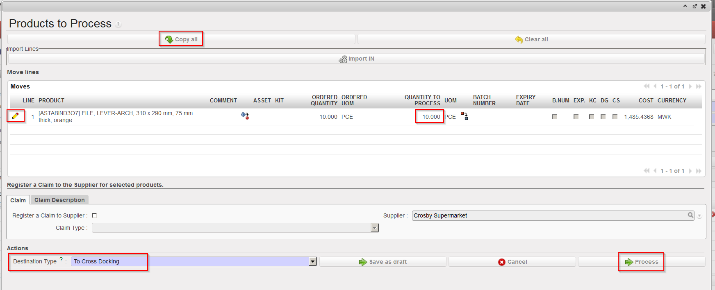Click the split line icon beside PCE

[x=464, y=116]
